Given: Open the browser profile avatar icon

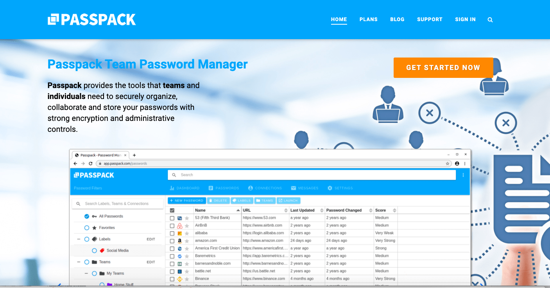Looking at the screenshot, I should [457, 164].
